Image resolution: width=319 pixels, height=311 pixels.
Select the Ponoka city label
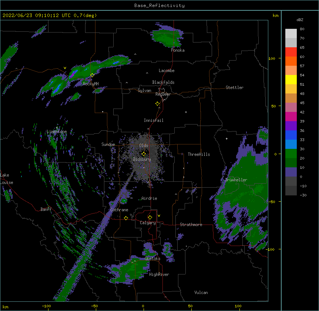pyautogui.click(x=178, y=50)
